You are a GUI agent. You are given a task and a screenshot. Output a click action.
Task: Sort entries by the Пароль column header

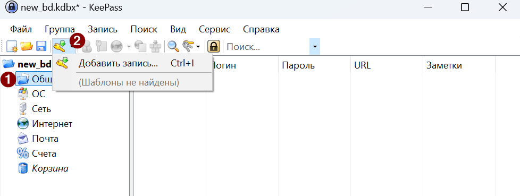click(314, 65)
